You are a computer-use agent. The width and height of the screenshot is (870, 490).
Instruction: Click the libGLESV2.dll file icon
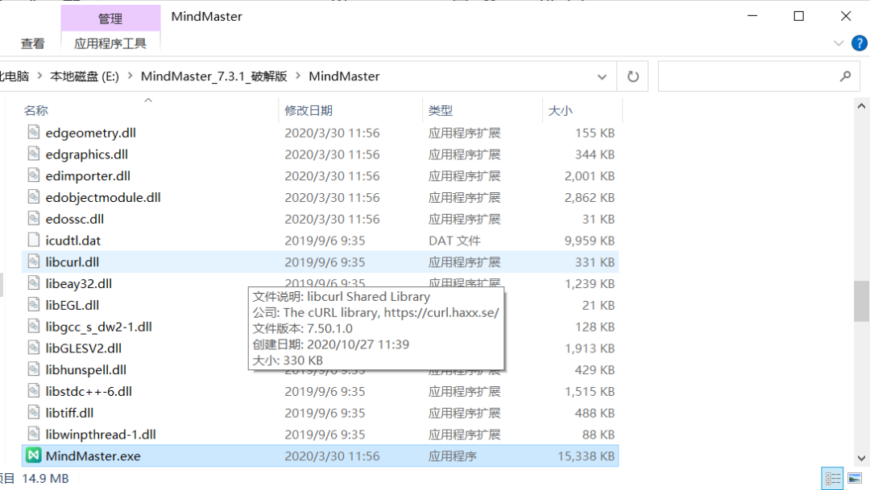34,348
